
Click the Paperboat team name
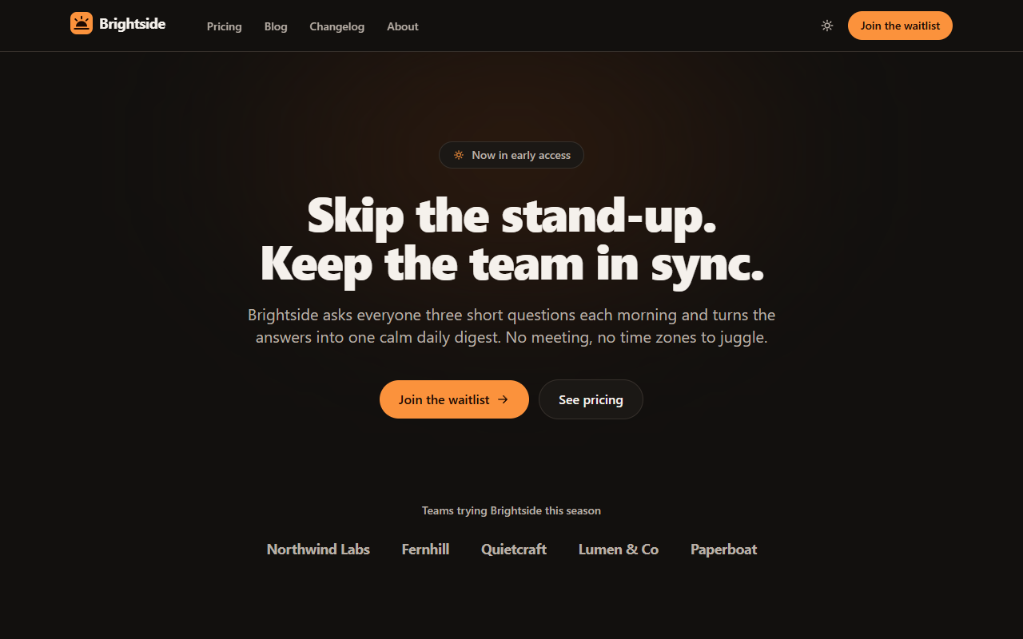tap(723, 550)
